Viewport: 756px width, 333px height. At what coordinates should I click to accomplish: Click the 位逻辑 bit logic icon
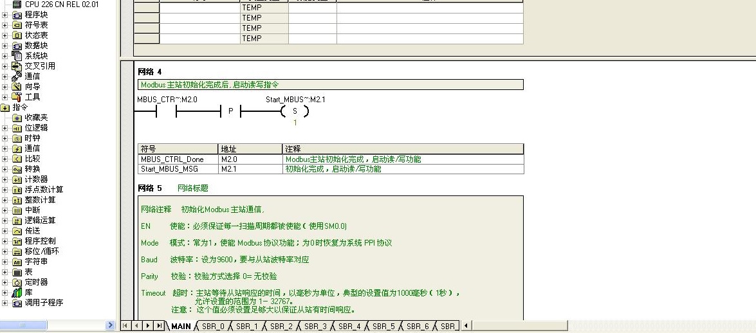coord(17,128)
